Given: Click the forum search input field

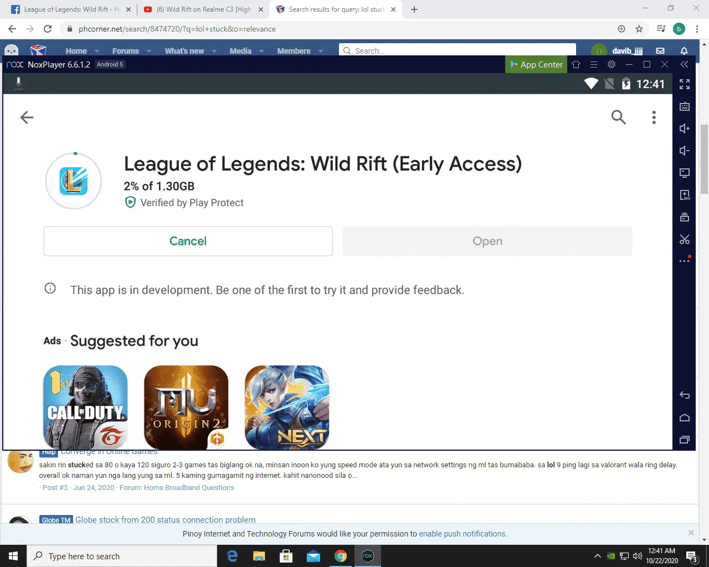Looking at the screenshot, I should coord(458,50).
